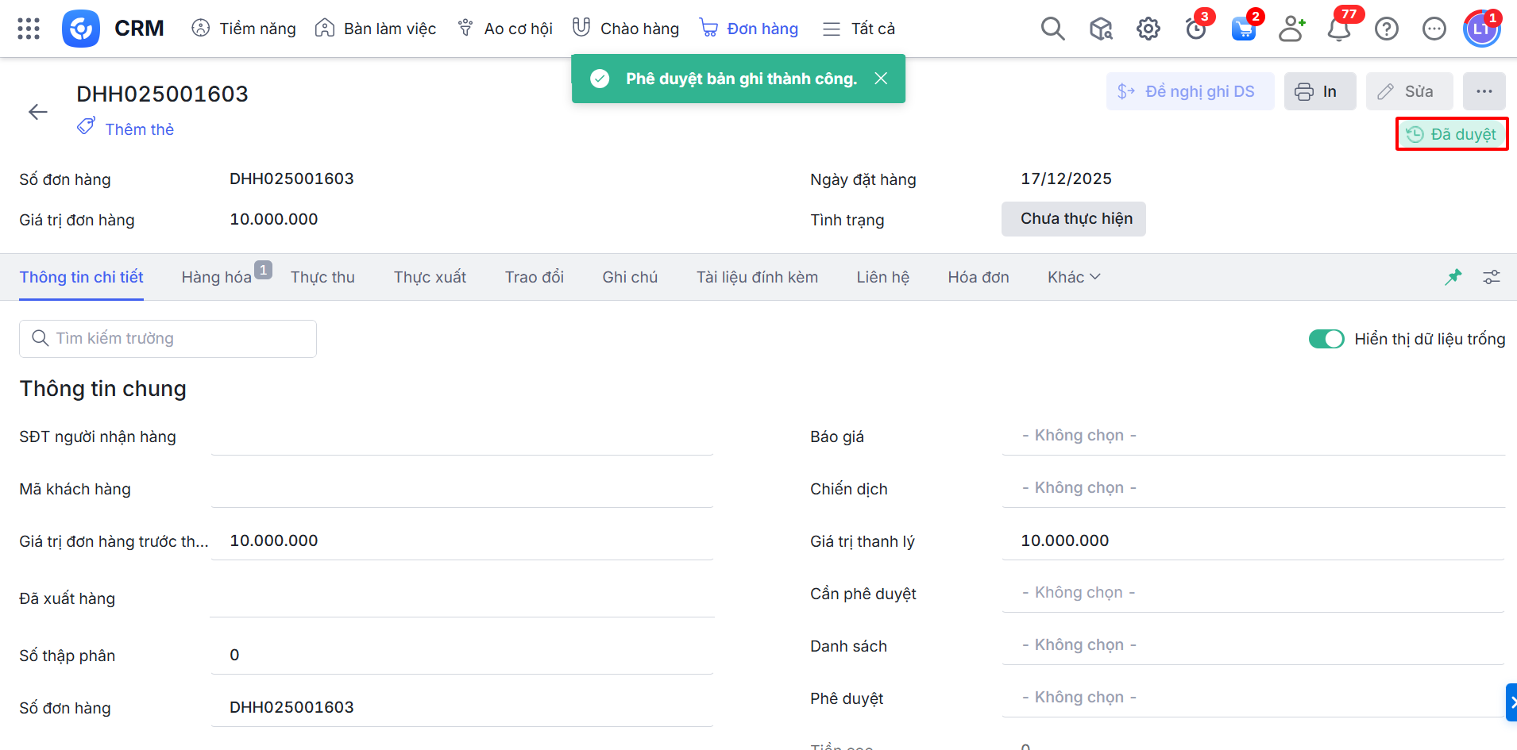Open the Đơn hàng menu item
The image size is (1517, 750).
[749, 29]
